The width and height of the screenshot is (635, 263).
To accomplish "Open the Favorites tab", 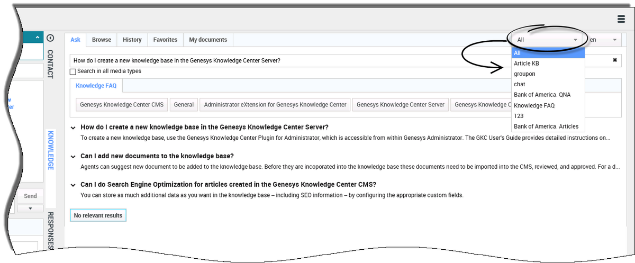I will coord(165,40).
